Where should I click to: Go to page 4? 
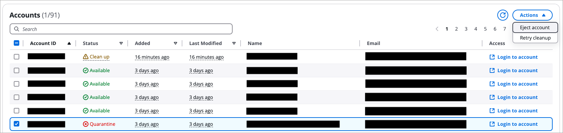click(476, 29)
